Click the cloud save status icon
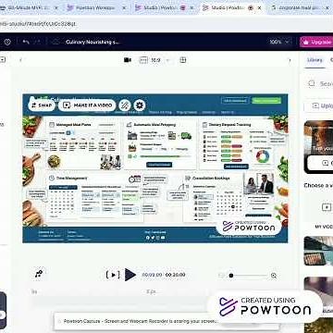The image size is (333, 333). [x=55, y=42]
